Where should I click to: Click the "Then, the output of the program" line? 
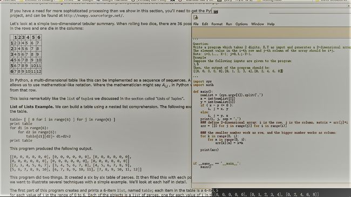point(232,67)
